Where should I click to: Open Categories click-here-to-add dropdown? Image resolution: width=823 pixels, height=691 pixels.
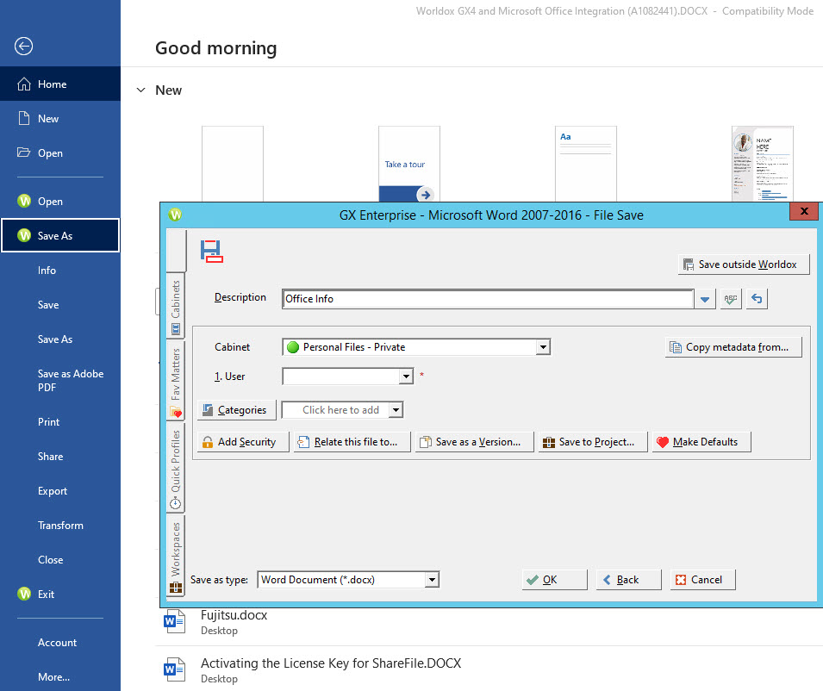(x=396, y=410)
